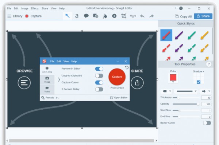Expand the Shadow dropdown
The width and height of the screenshot is (219, 145).
coord(199,71)
